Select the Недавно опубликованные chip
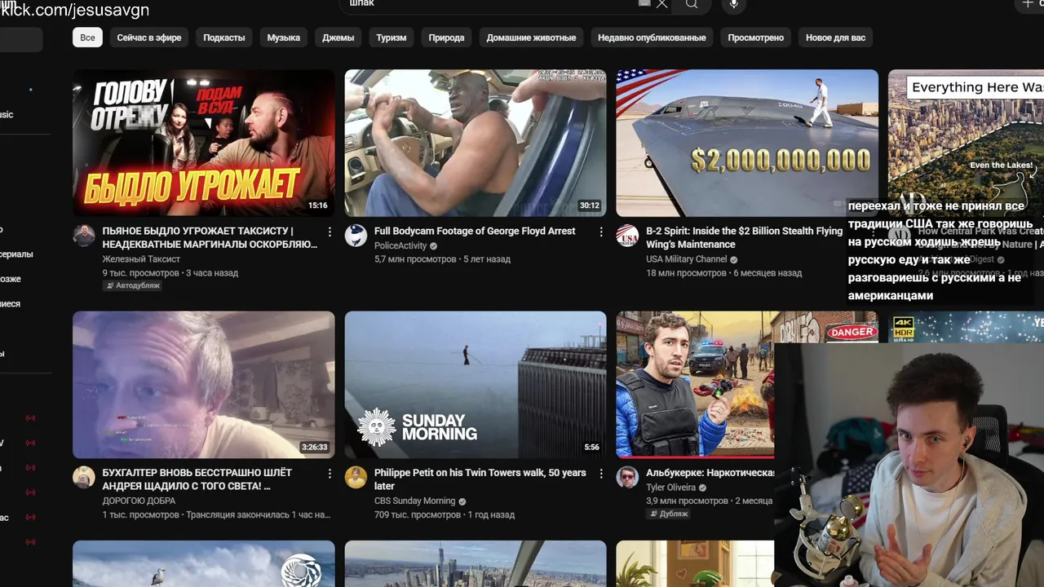The image size is (1044, 587). tap(652, 38)
